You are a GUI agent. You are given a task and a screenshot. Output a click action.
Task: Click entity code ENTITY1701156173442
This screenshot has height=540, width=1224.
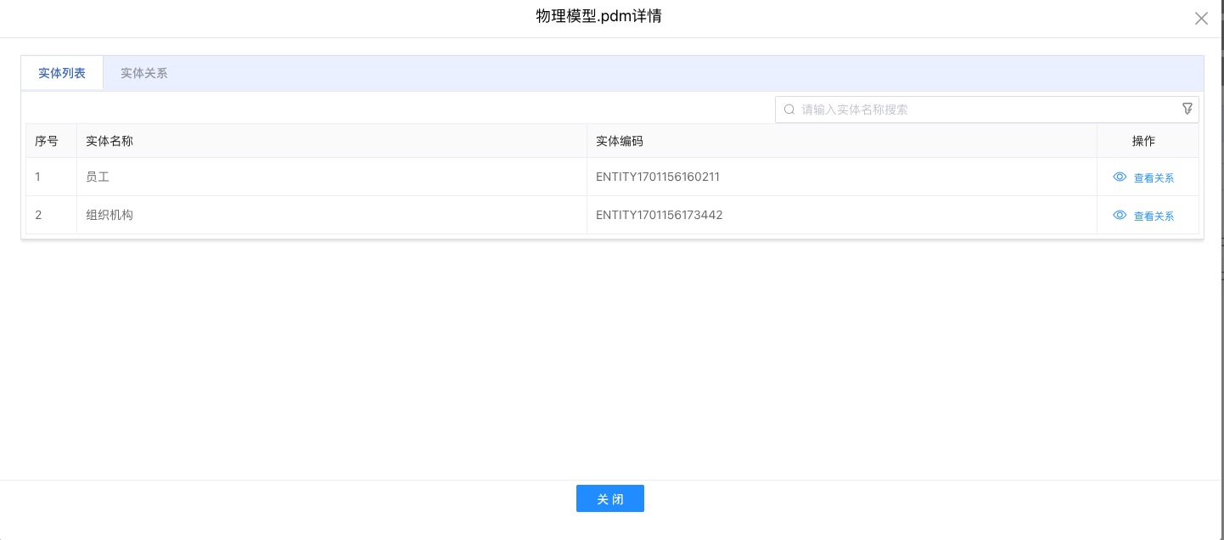click(659, 216)
